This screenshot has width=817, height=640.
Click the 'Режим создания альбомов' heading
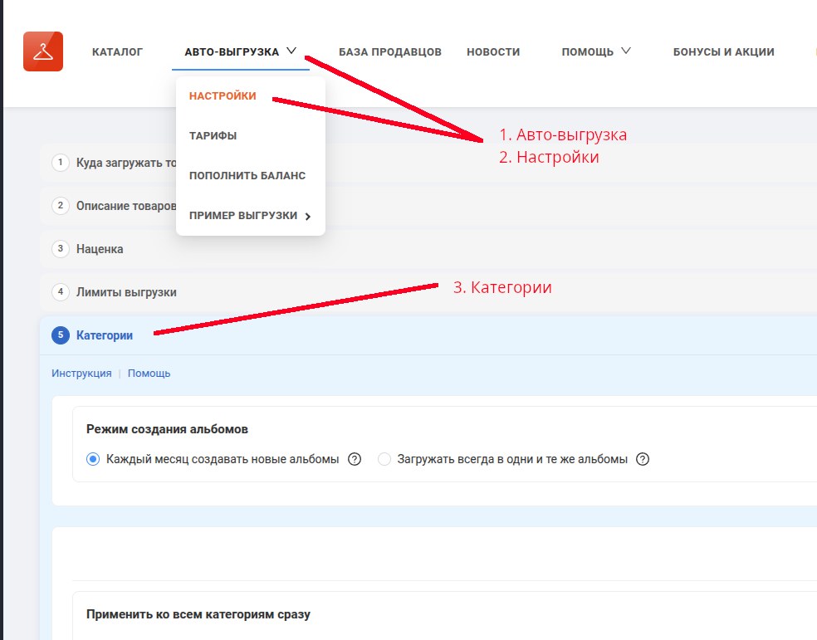pyautogui.click(x=167, y=429)
